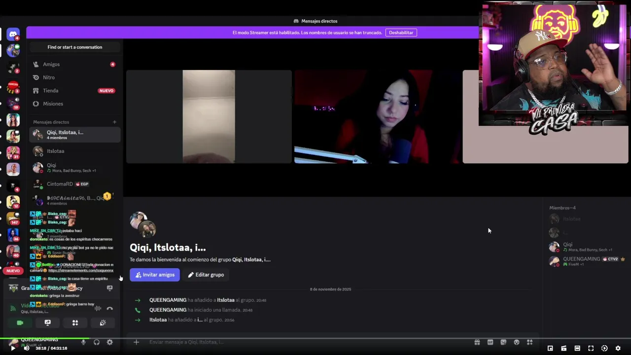Play the video
Viewport: 631px width, 355px height.
13,348
